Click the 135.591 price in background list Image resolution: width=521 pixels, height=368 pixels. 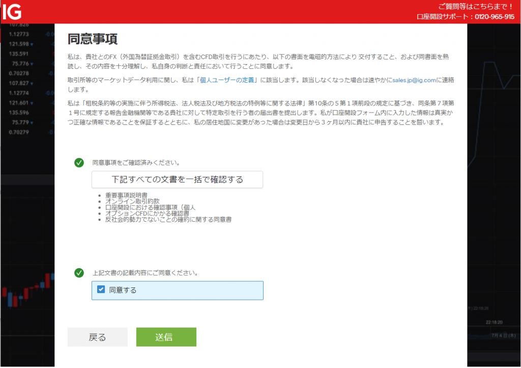[x=19, y=54]
